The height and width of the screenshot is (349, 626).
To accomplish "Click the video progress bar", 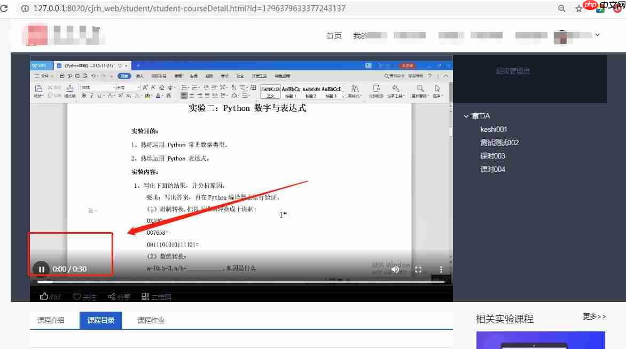I will [240, 281].
